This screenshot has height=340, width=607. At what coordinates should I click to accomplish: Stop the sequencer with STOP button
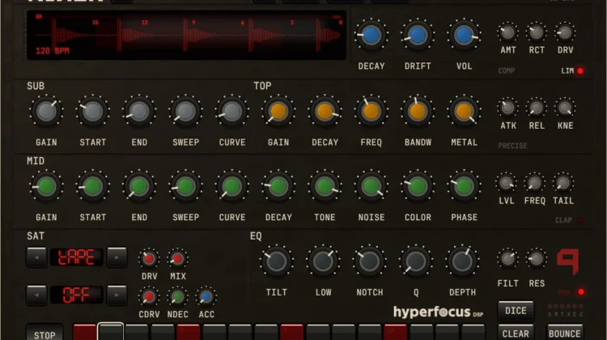click(x=45, y=333)
